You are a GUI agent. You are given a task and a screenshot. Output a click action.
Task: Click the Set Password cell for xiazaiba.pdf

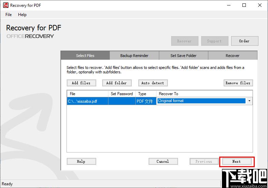point(122,101)
